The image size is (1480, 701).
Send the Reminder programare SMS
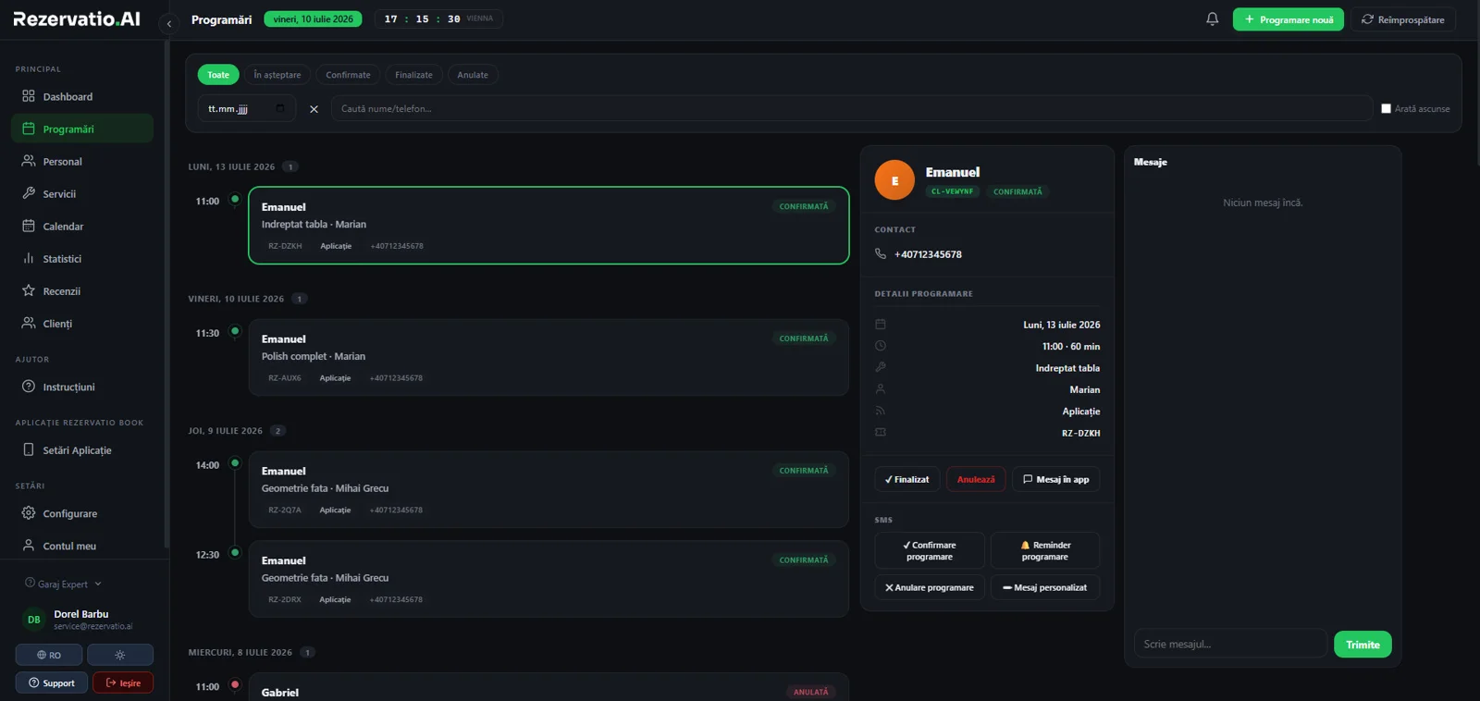[x=1045, y=550]
